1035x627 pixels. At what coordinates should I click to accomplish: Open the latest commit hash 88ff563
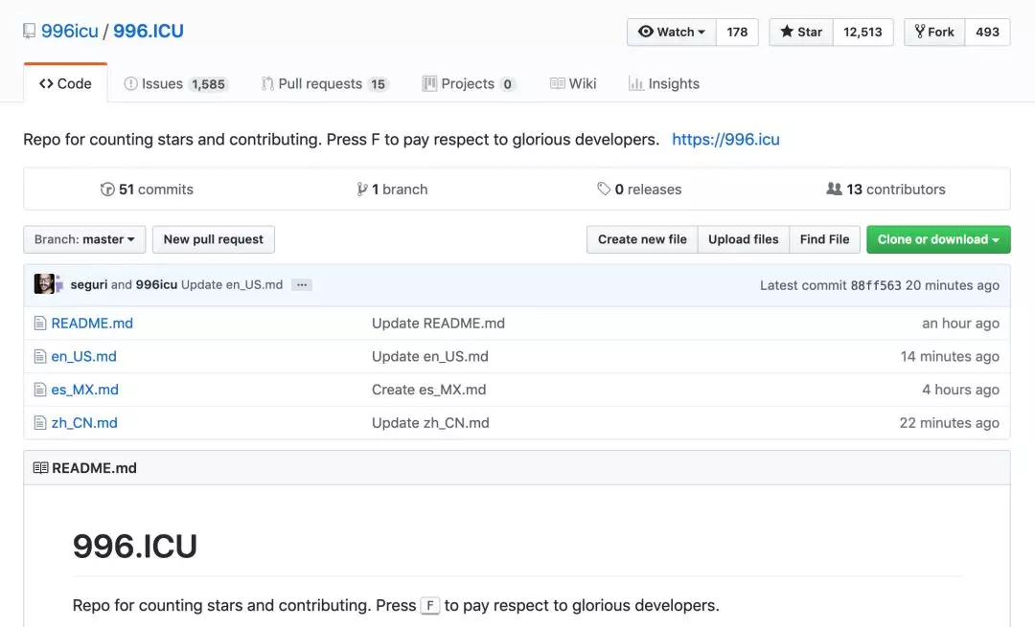[x=875, y=285]
